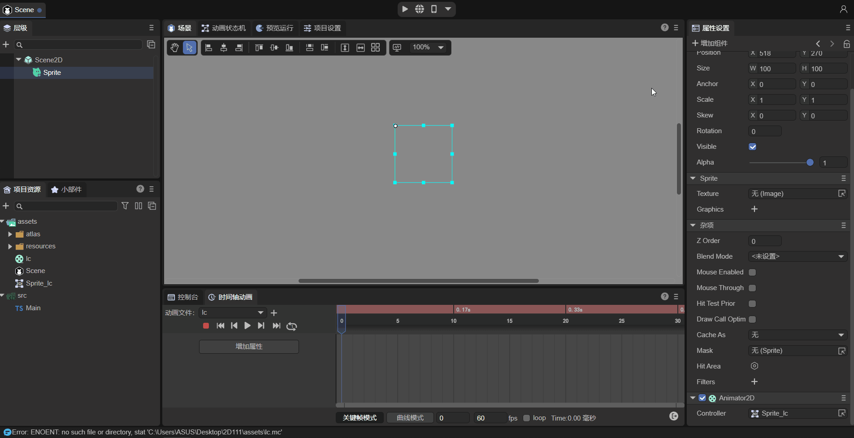Switch to 曲线模式 curve mode
Screen dimensions: 854x438
pyautogui.click(x=410, y=418)
